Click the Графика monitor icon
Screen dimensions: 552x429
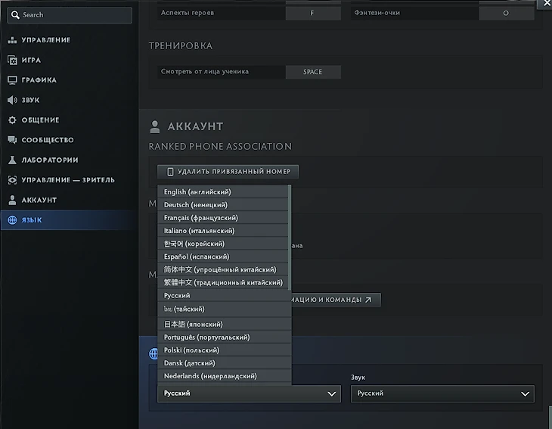12,80
